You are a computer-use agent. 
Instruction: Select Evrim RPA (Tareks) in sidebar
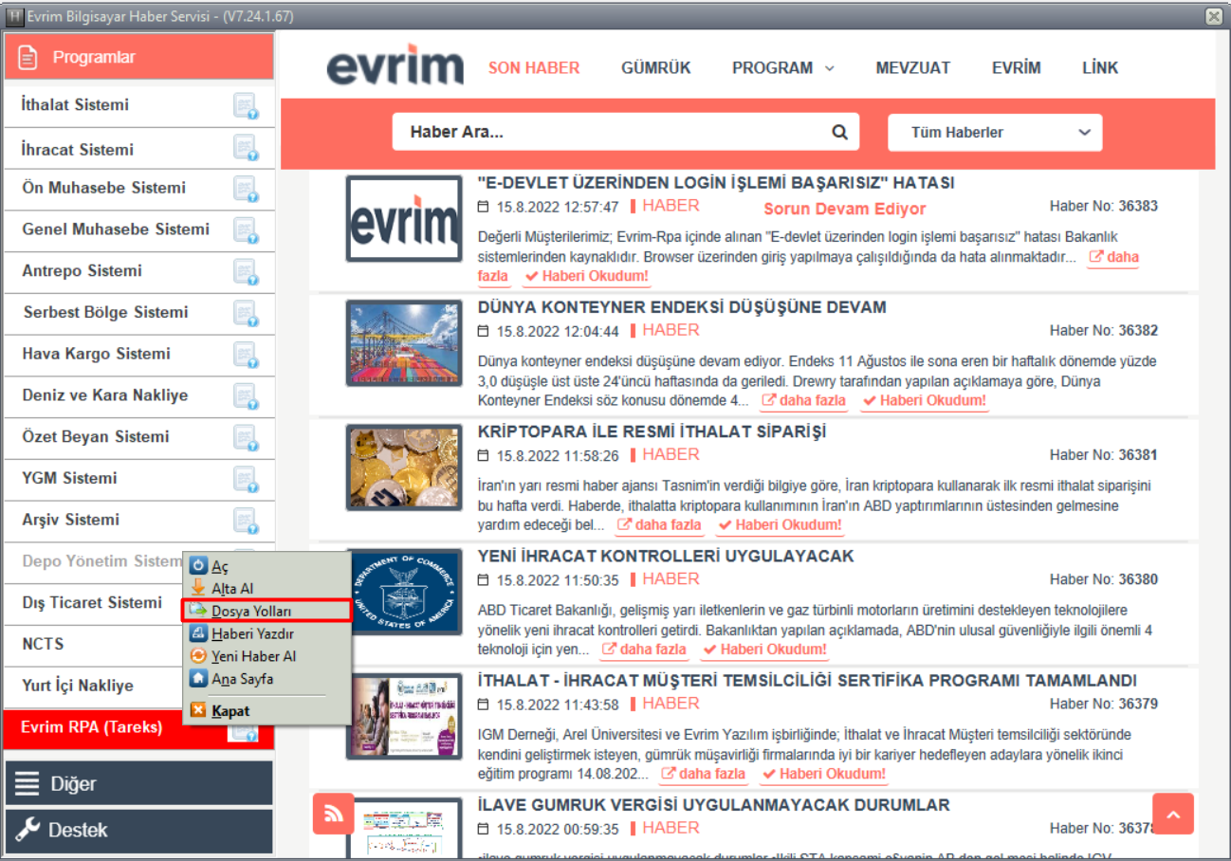pos(91,727)
